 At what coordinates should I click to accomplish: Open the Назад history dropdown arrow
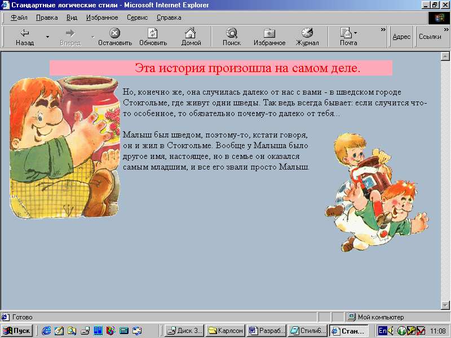coord(47,37)
